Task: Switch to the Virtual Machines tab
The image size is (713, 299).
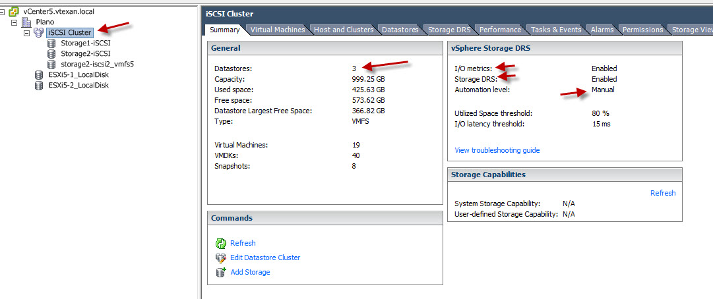Action: [277, 30]
